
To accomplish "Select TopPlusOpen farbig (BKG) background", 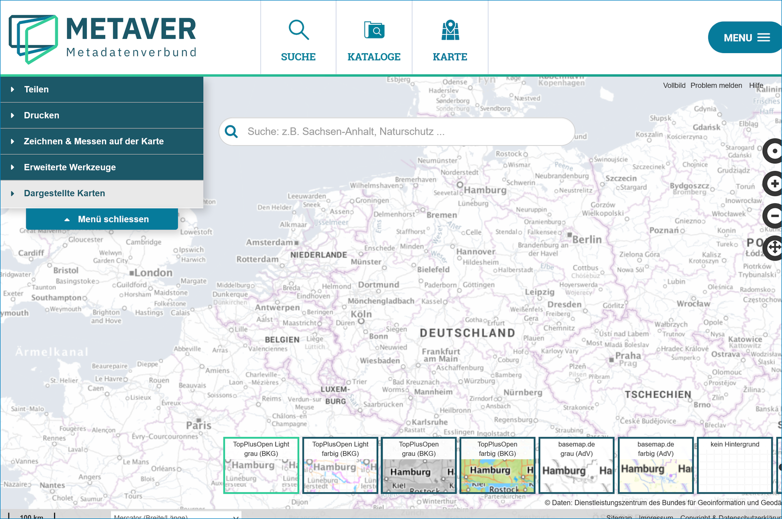I will coord(498,465).
